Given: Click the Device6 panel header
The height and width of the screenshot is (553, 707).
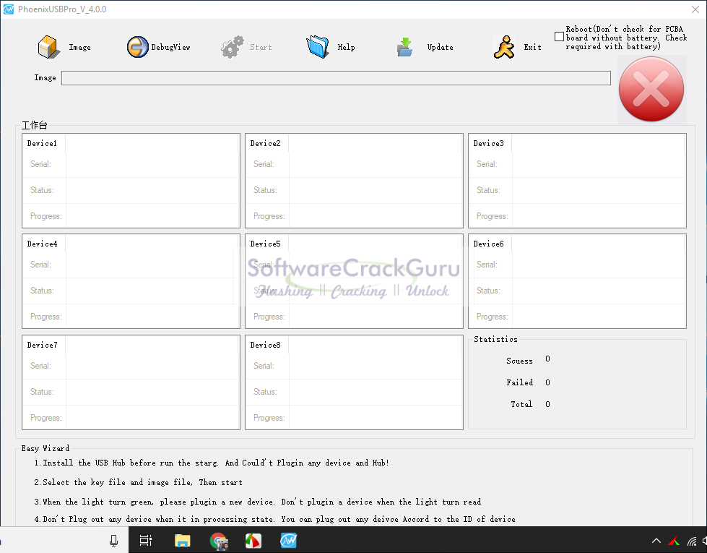Looking at the screenshot, I should [488, 244].
